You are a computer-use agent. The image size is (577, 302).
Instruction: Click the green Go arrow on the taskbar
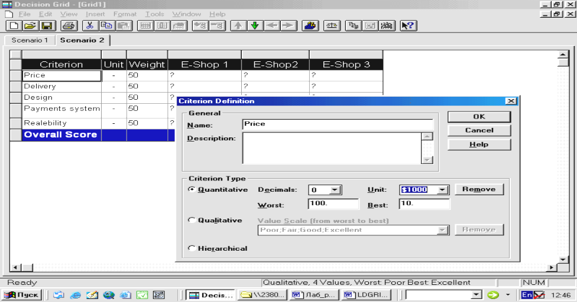click(493, 295)
